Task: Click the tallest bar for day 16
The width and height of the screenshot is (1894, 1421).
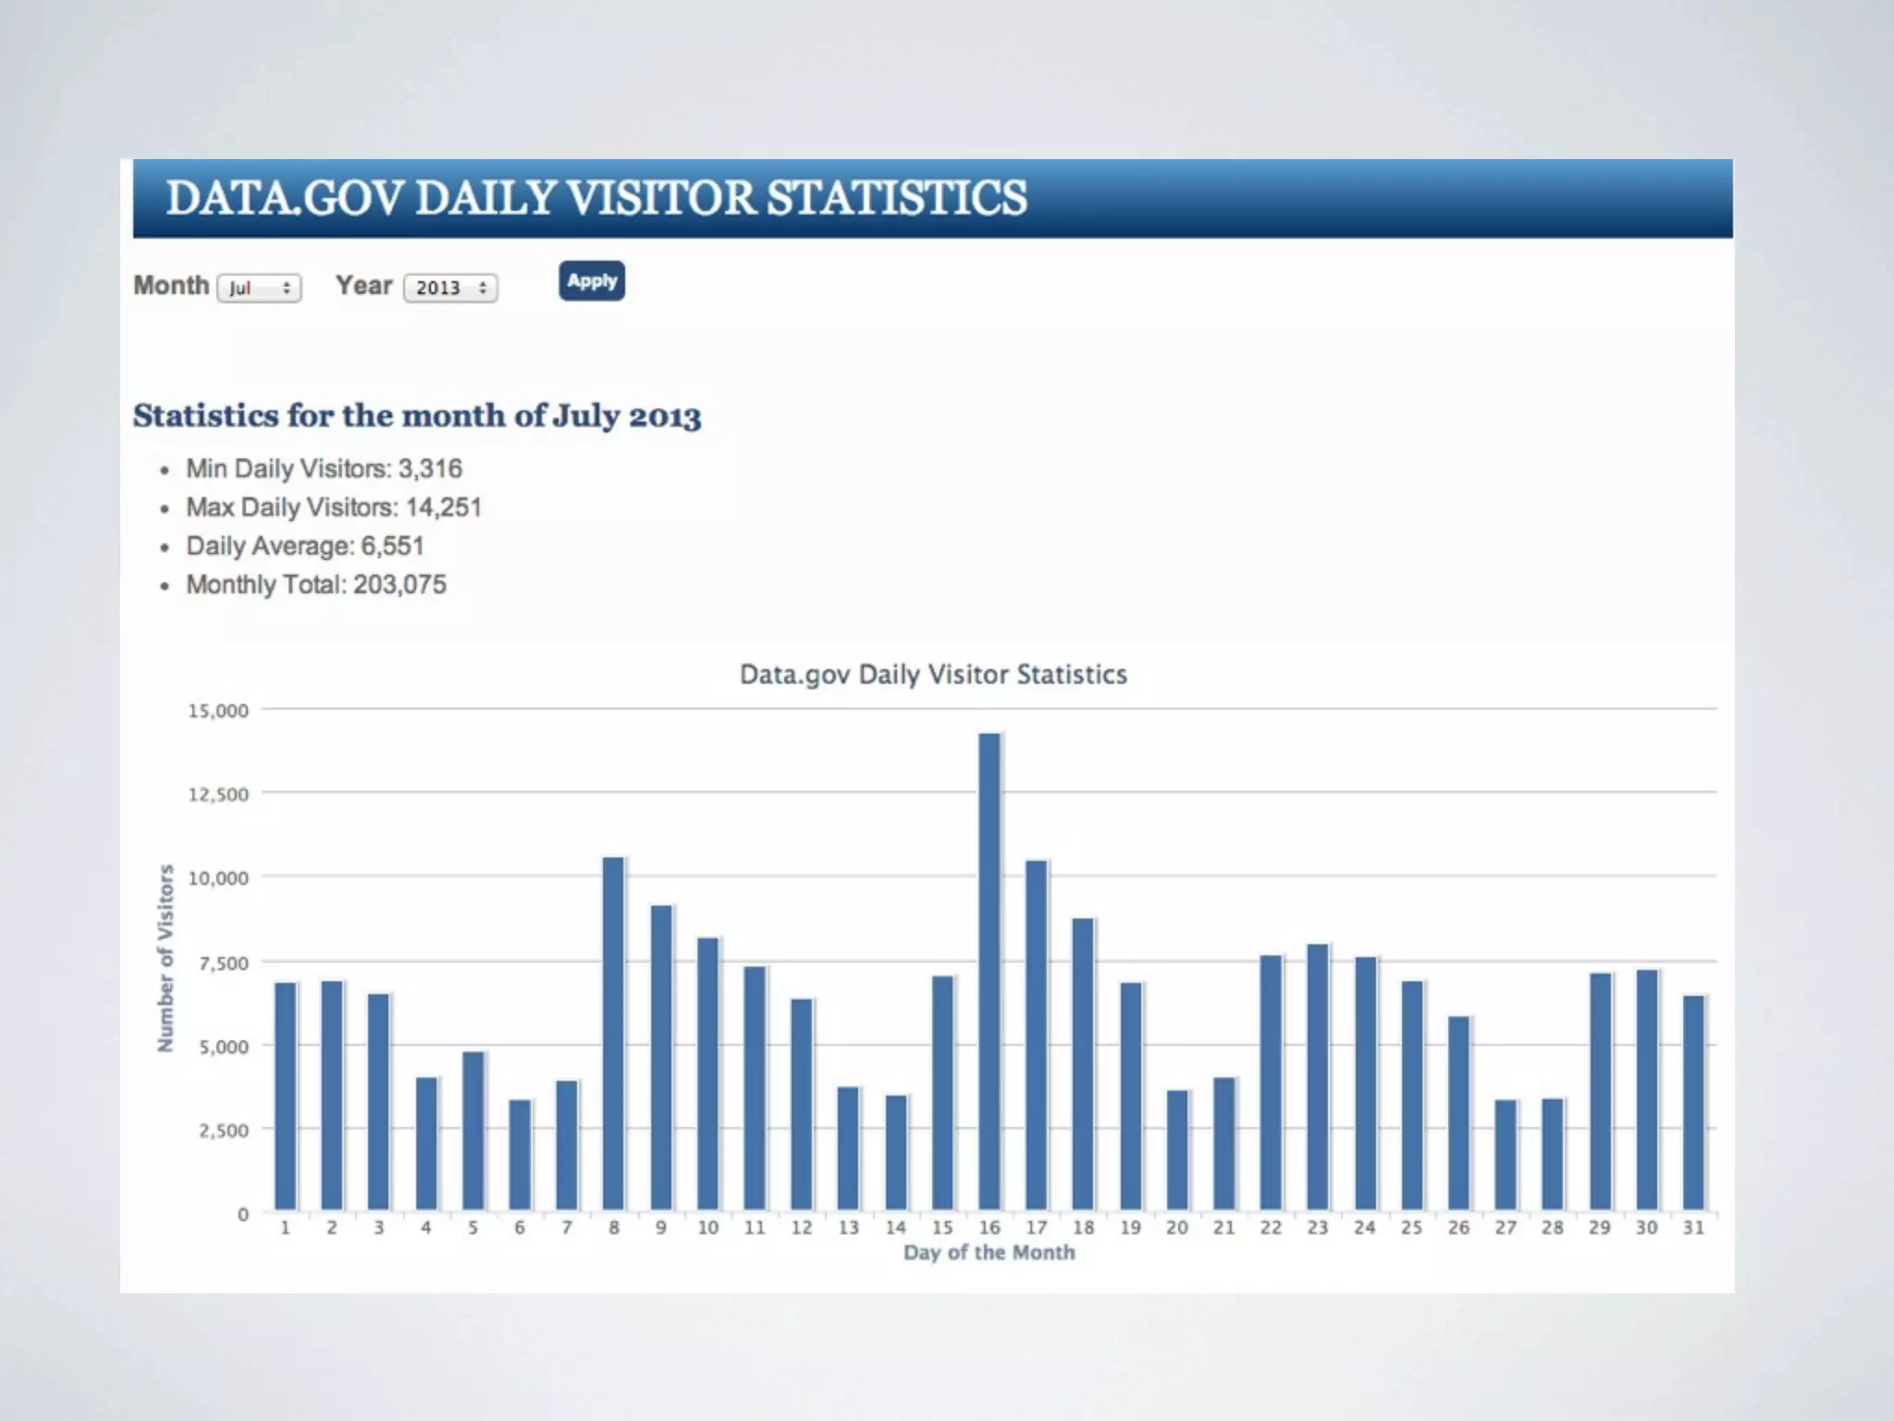Action: [989, 971]
